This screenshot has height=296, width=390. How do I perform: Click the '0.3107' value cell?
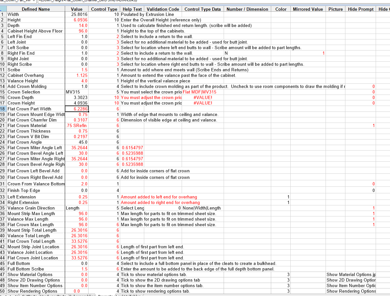pos(77,120)
